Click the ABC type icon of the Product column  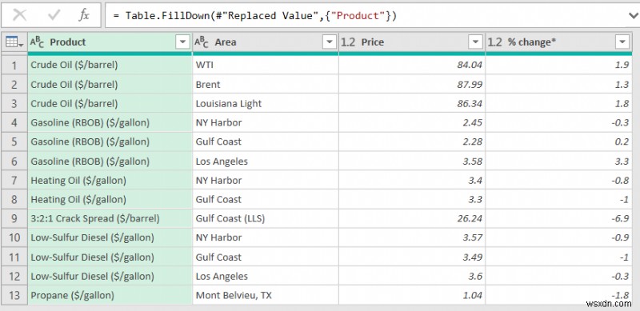pyautogui.click(x=37, y=42)
